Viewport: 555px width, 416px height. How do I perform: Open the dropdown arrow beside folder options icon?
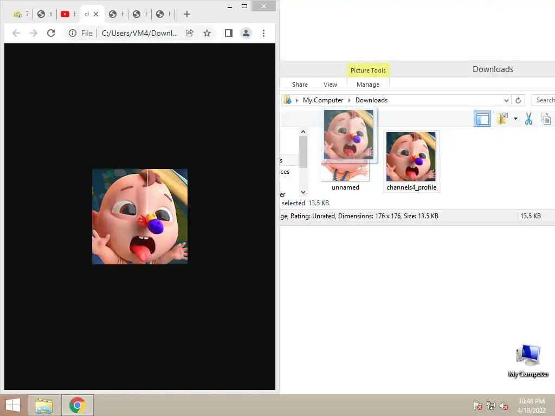(x=515, y=119)
